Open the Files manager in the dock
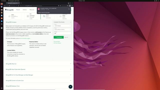This screenshot has height=90, width=160. tap(2, 10)
